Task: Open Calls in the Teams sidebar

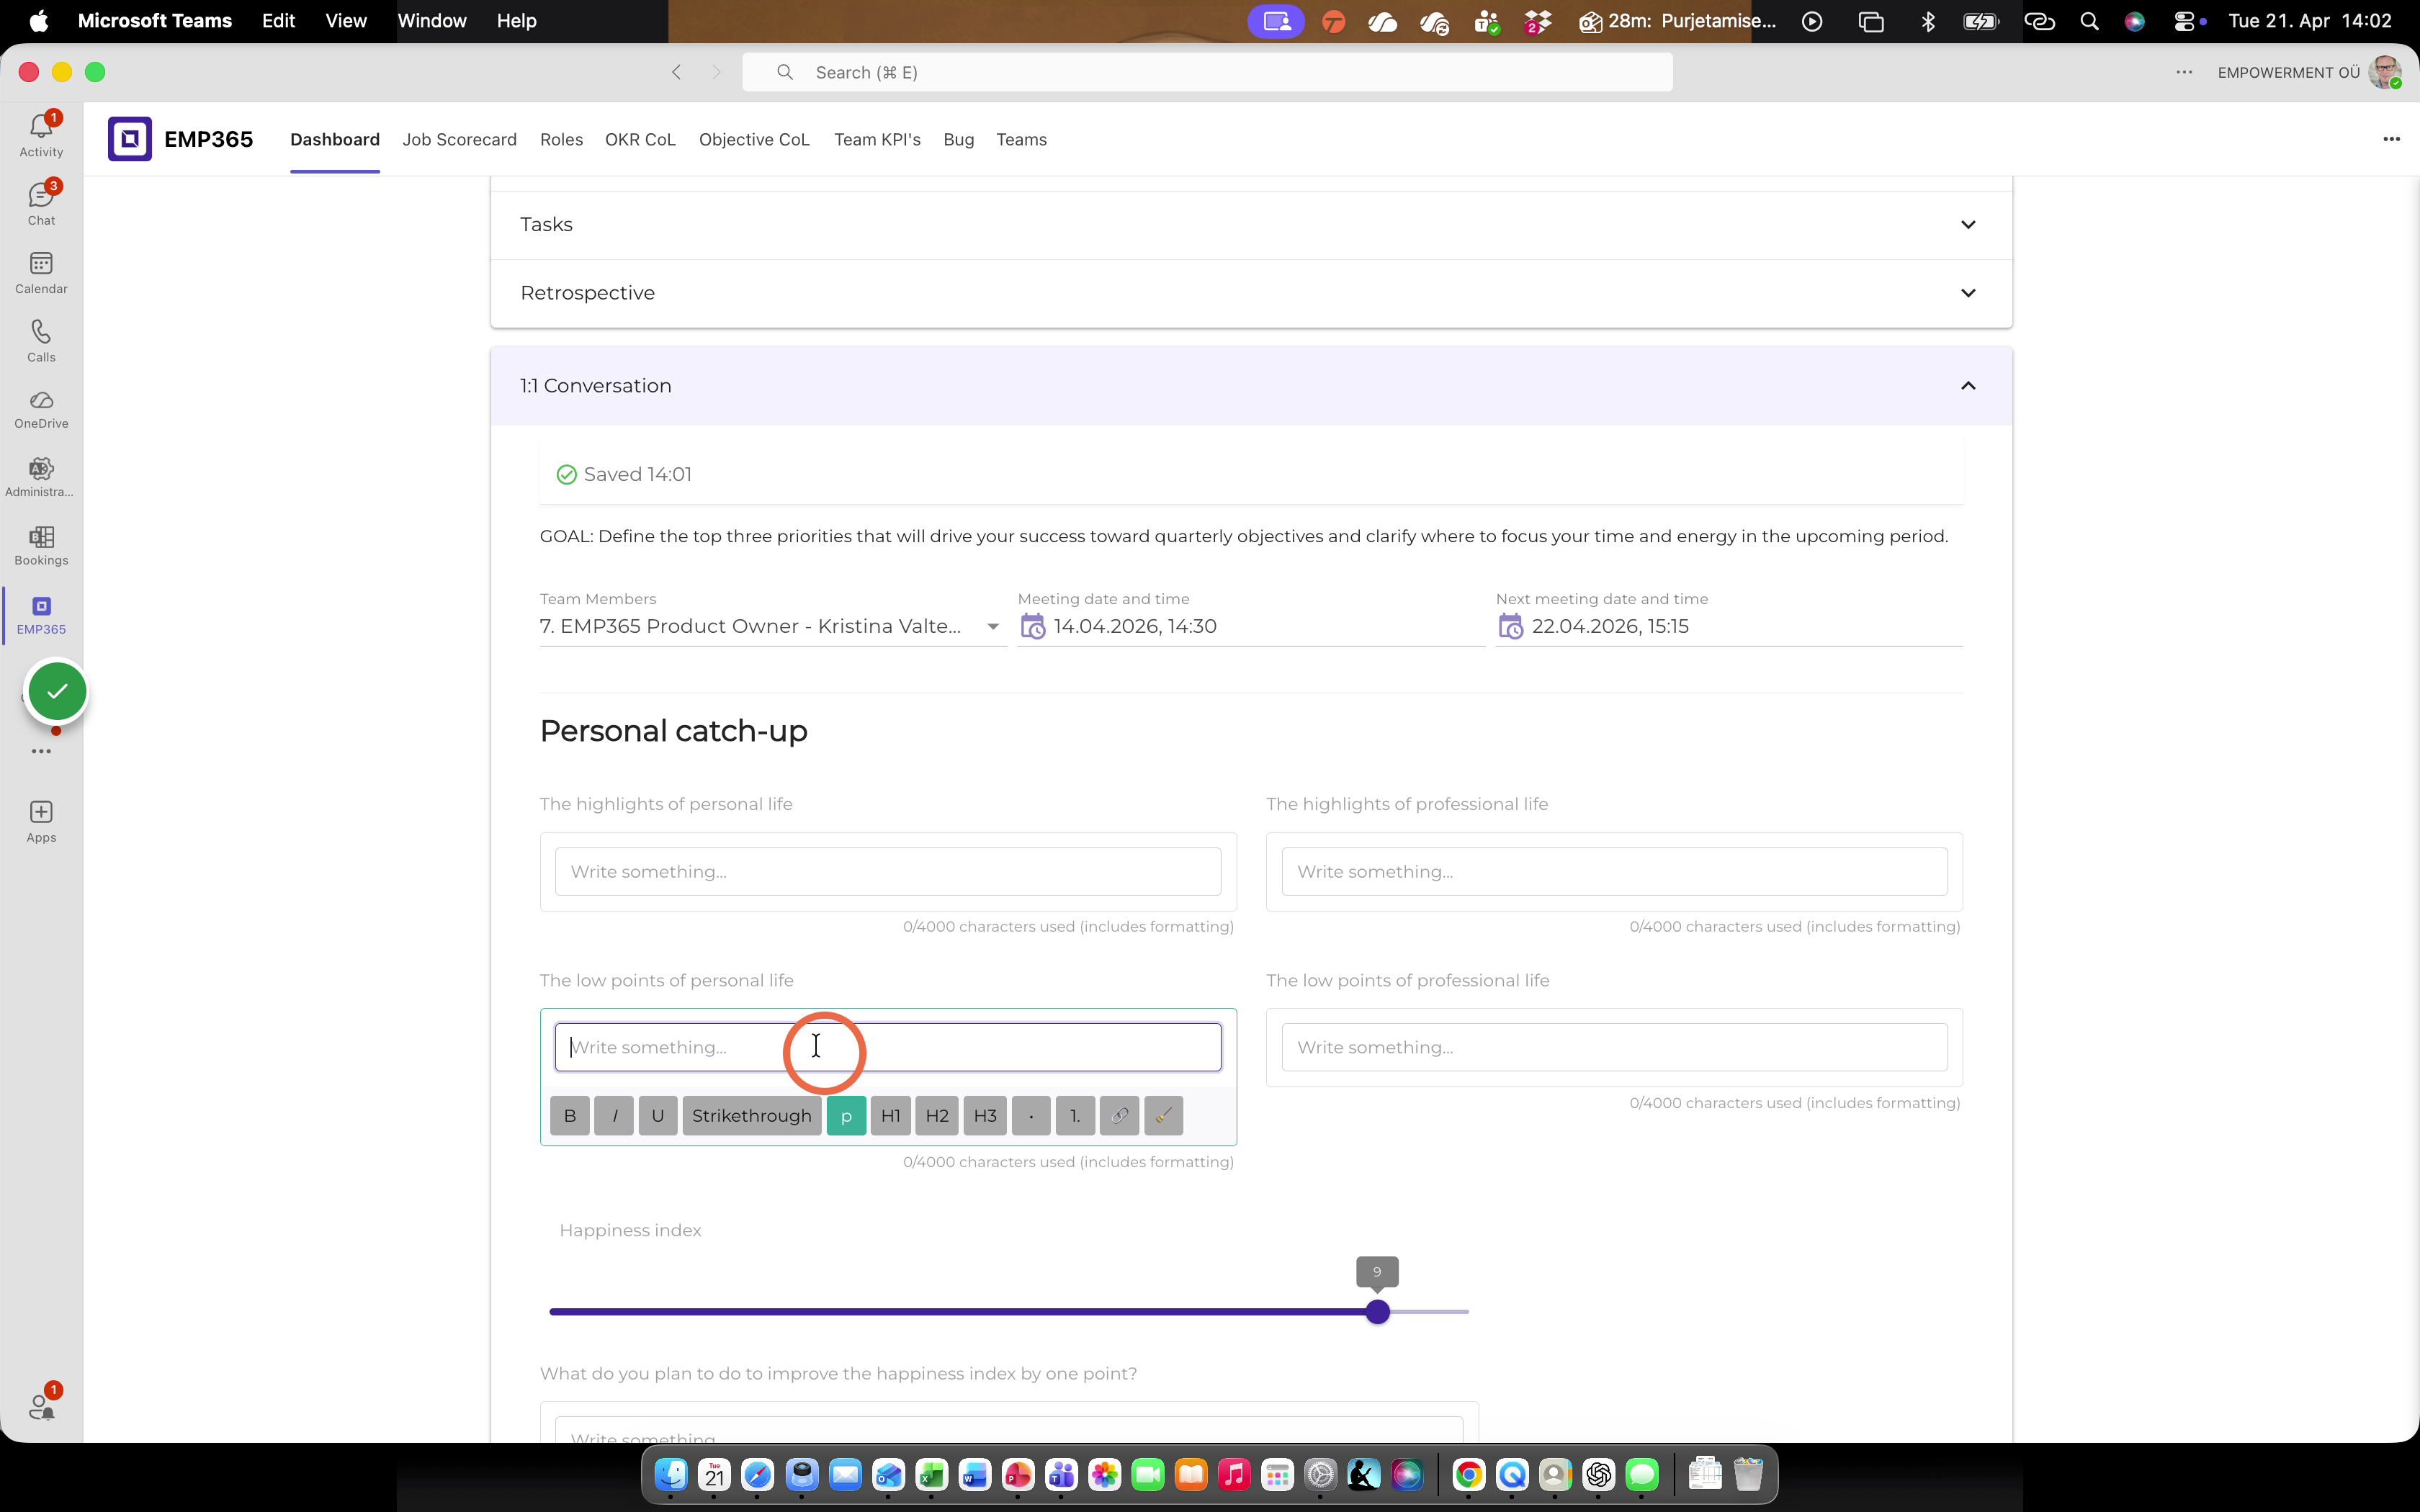Action: pos(41,340)
